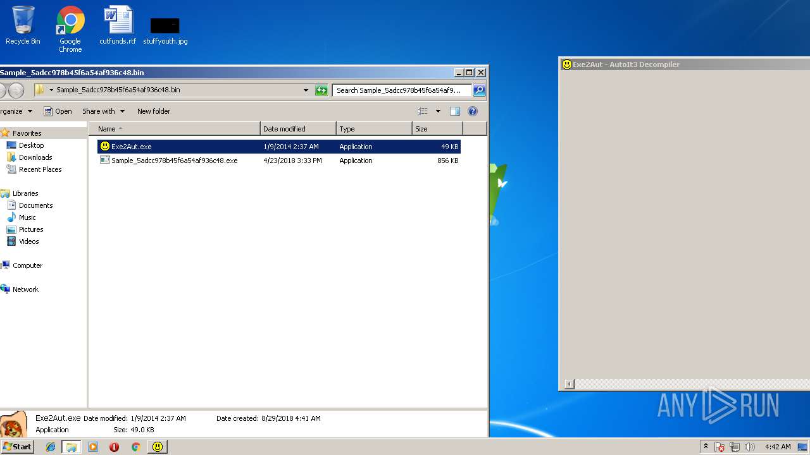The image size is (810, 455).
Task: Open the Start menu
Action: coord(17,447)
